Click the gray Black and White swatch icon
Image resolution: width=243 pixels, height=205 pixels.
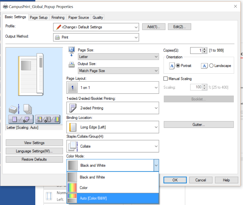coord(73,166)
